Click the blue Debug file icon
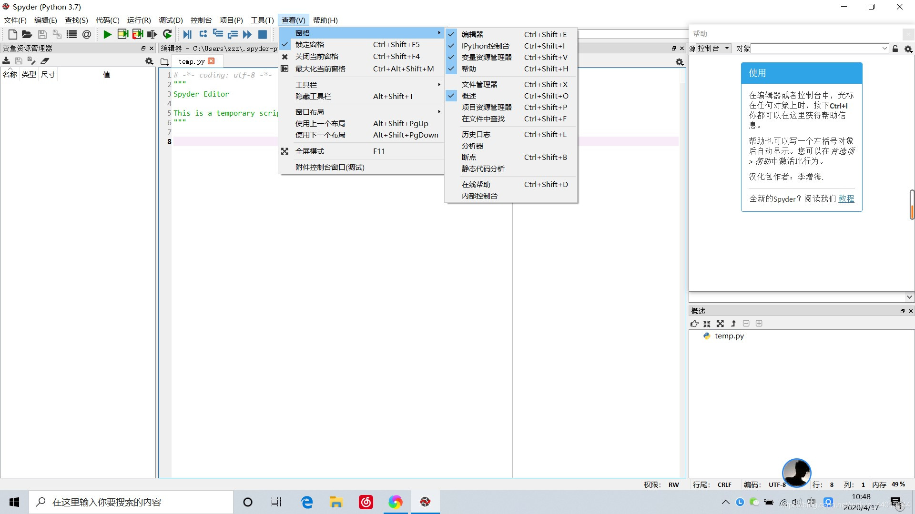Viewport: 915px width, 514px height. 187,34
